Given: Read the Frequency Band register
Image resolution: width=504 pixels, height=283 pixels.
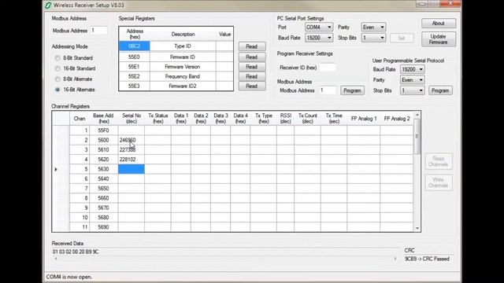Looking at the screenshot, I should [x=252, y=76].
